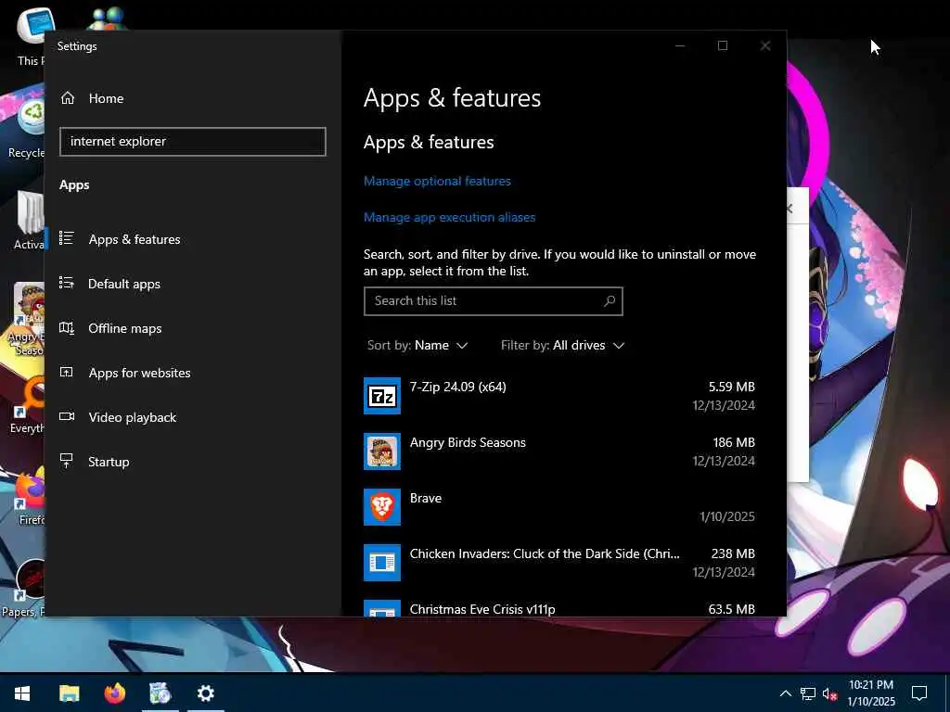
Task: Select the Brave app icon
Action: 381,507
